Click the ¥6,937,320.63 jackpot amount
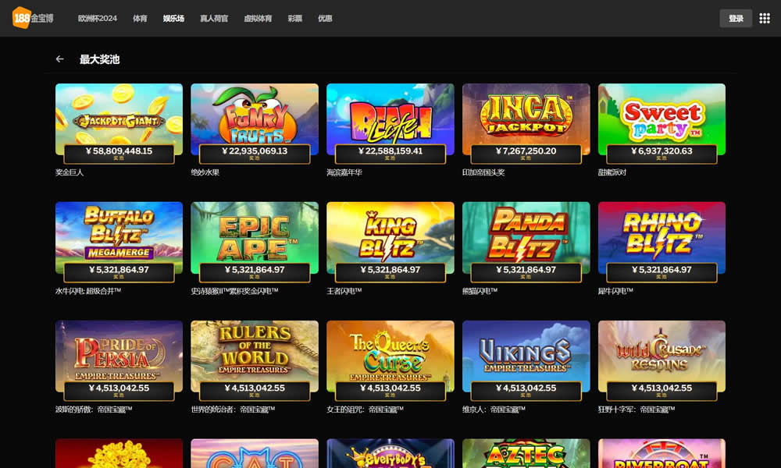The width and height of the screenshot is (781, 468). pos(662,151)
